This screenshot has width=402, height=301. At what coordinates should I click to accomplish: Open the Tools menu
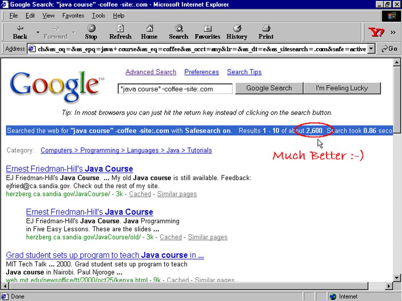[x=99, y=15]
